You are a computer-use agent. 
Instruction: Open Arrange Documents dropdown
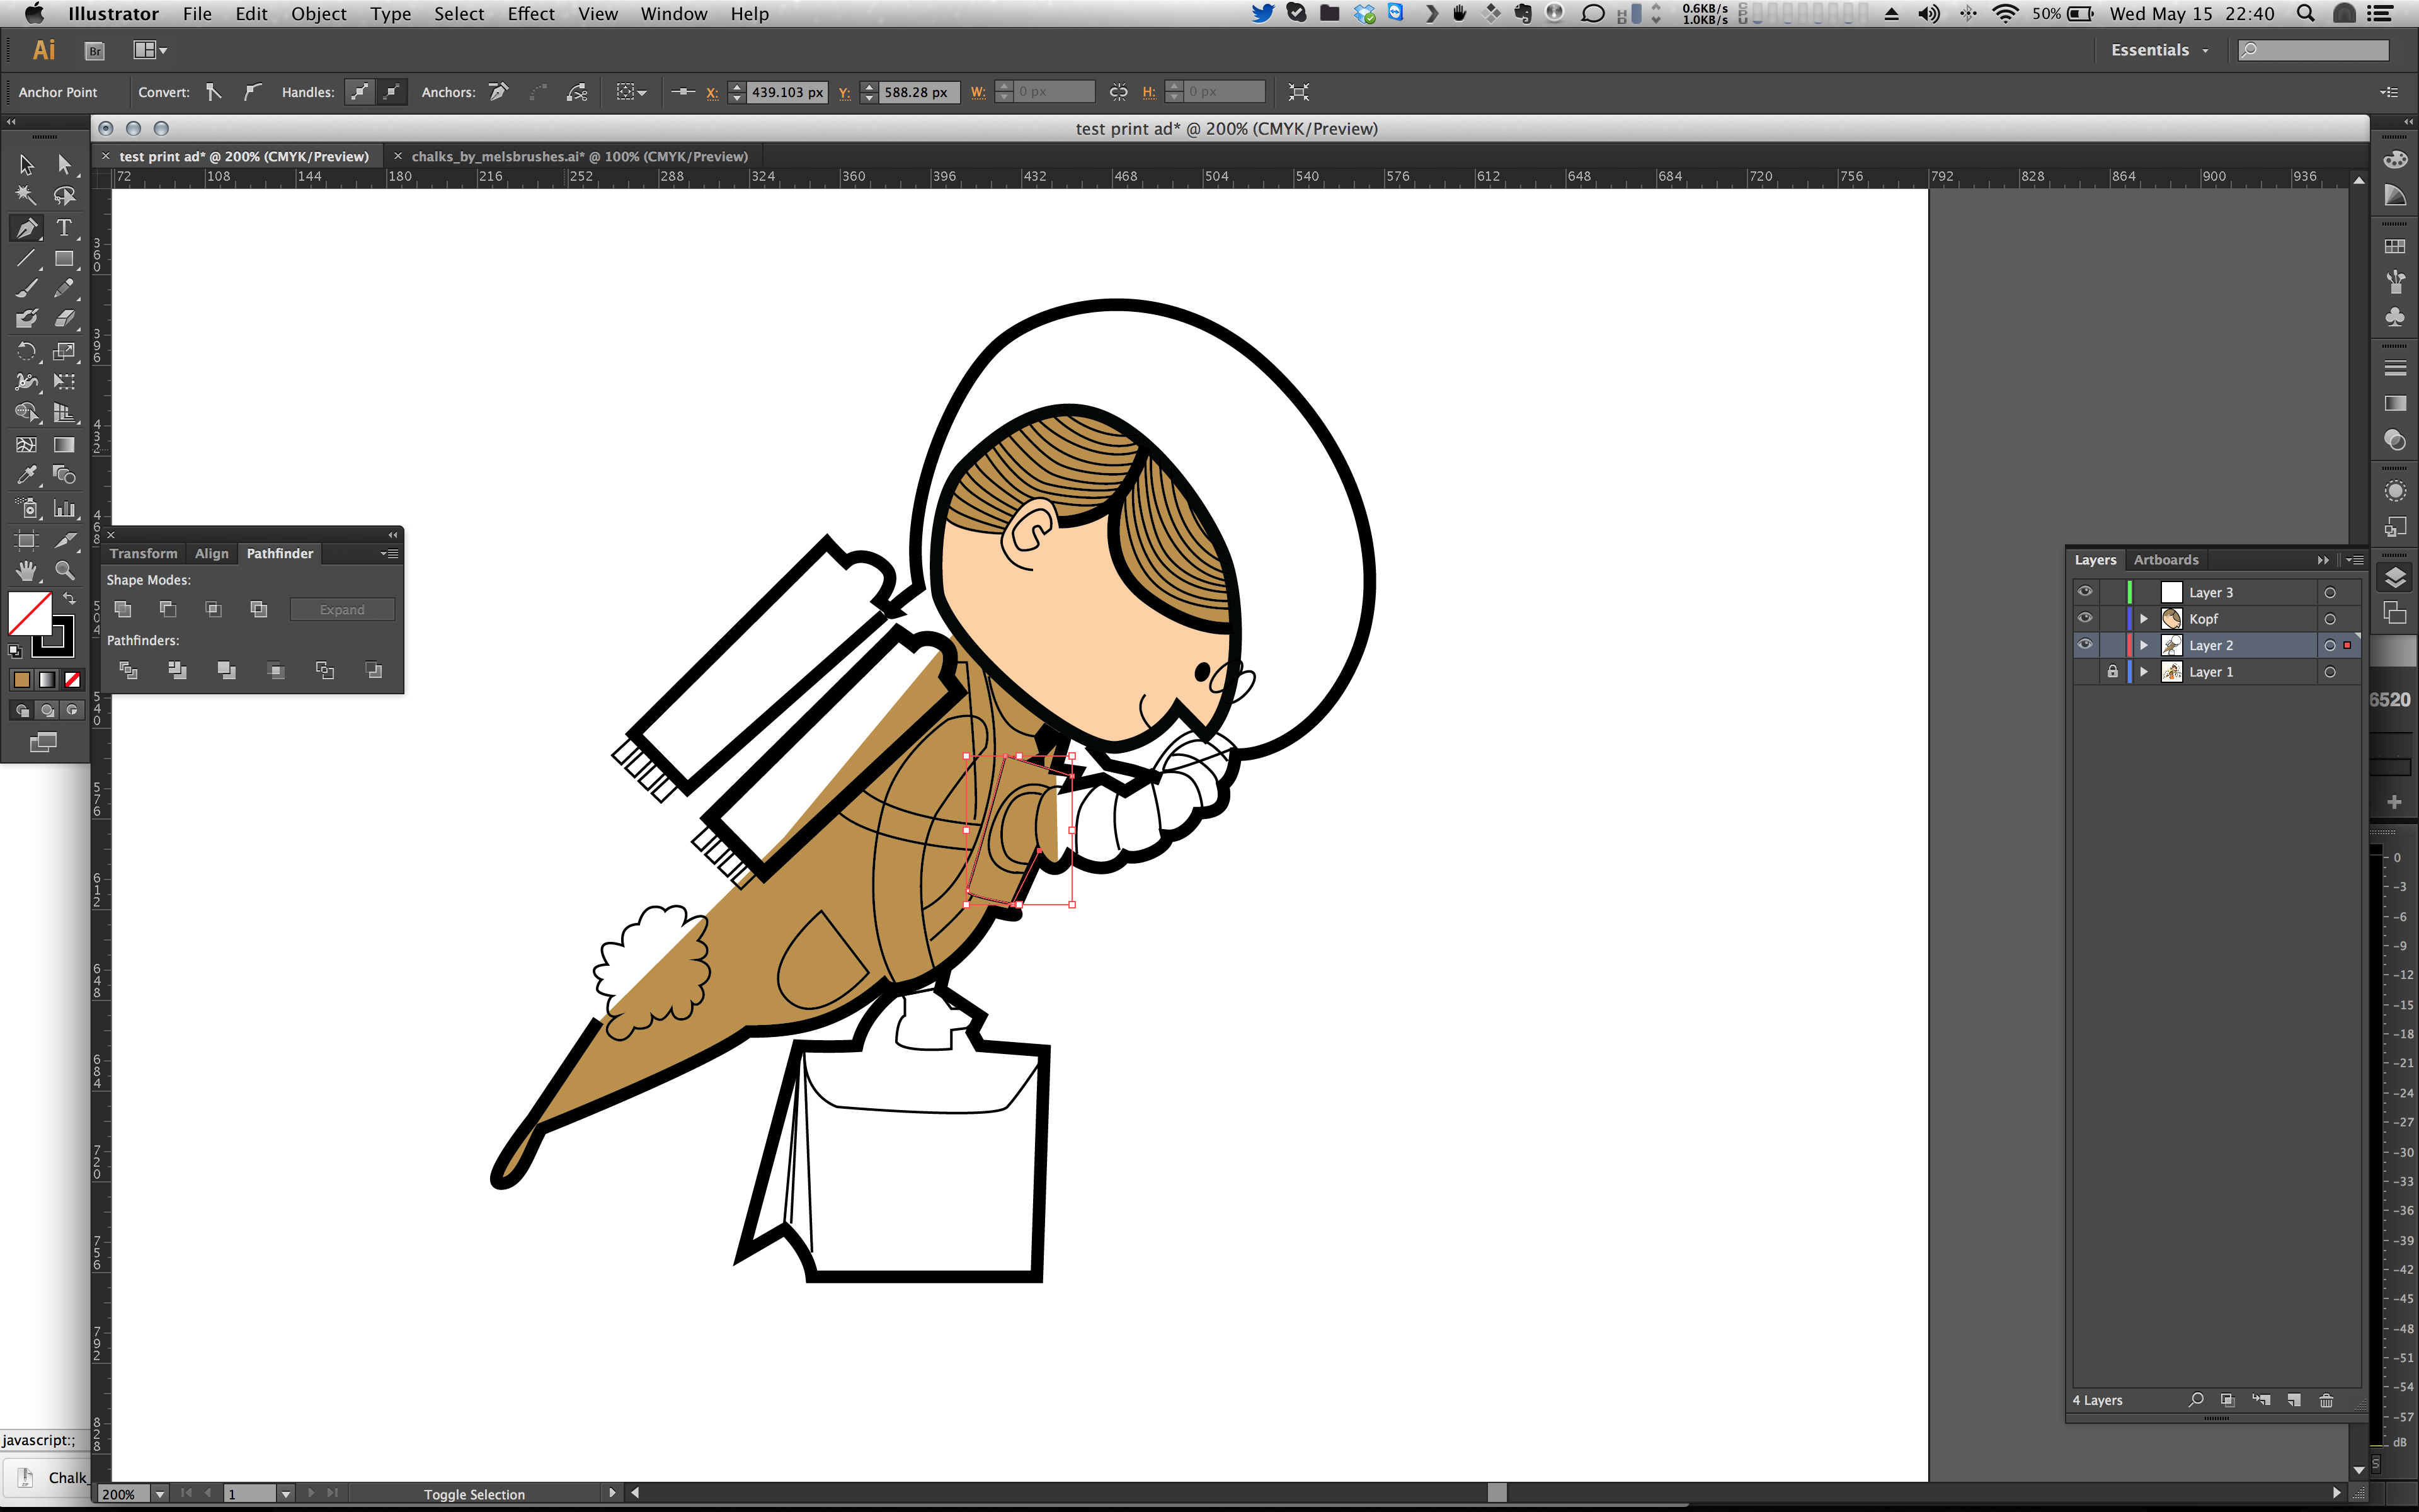[x=150, y=50]
